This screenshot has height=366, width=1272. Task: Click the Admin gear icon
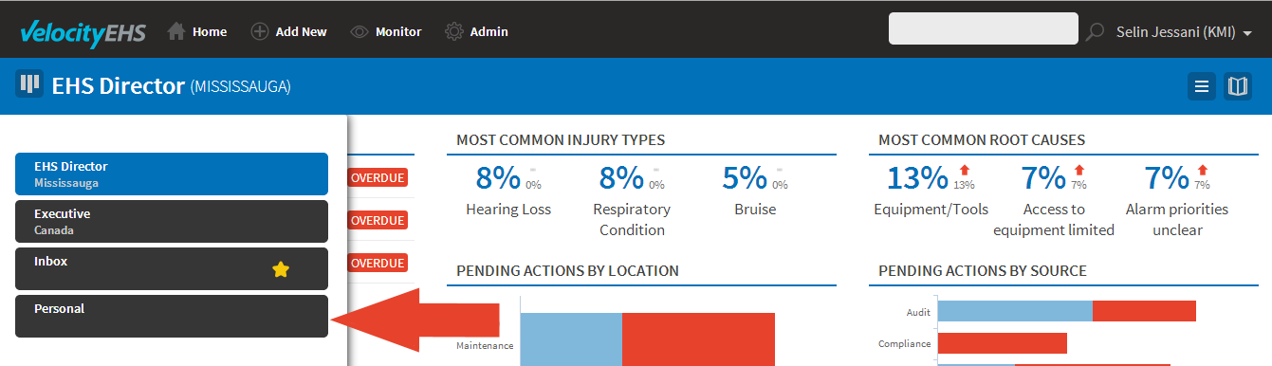coord(454,31)
